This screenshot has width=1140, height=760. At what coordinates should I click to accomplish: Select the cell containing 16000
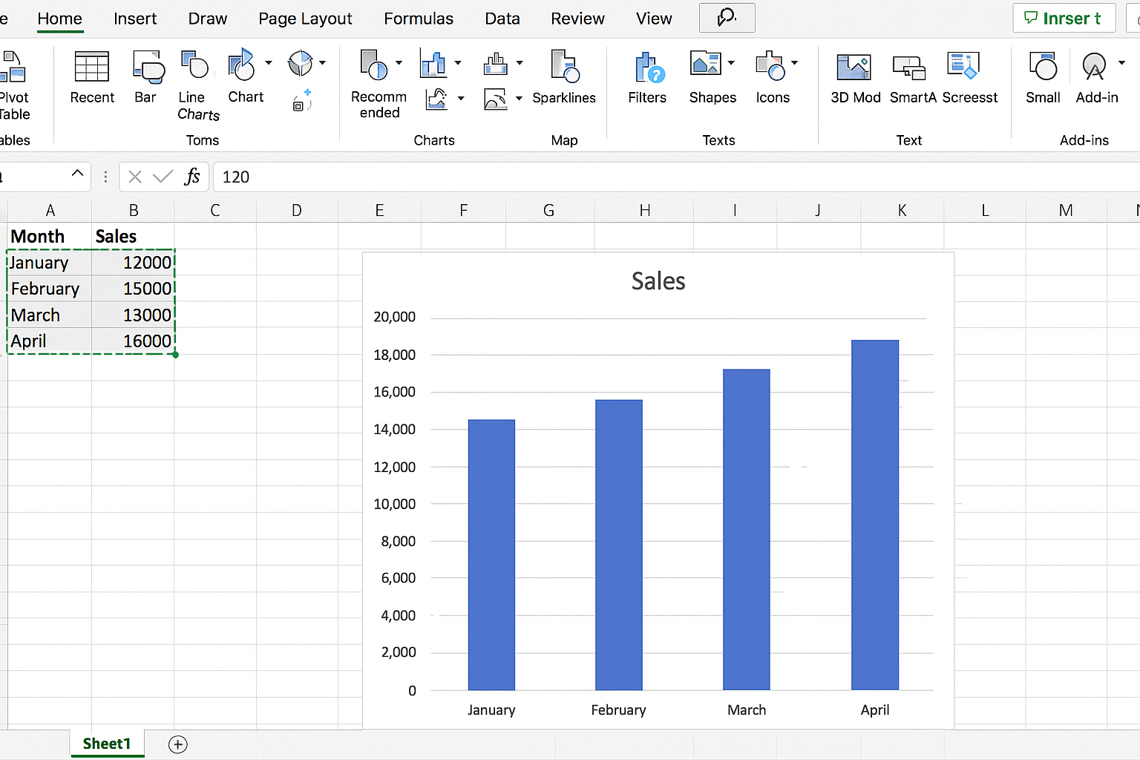point(133,341)
